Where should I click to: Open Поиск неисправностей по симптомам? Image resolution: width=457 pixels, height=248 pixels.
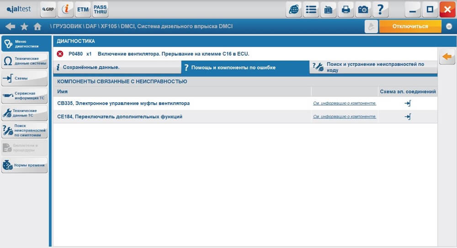[25, 130]
